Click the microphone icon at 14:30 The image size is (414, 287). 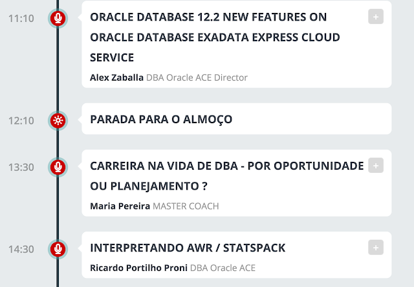[58, 249]
